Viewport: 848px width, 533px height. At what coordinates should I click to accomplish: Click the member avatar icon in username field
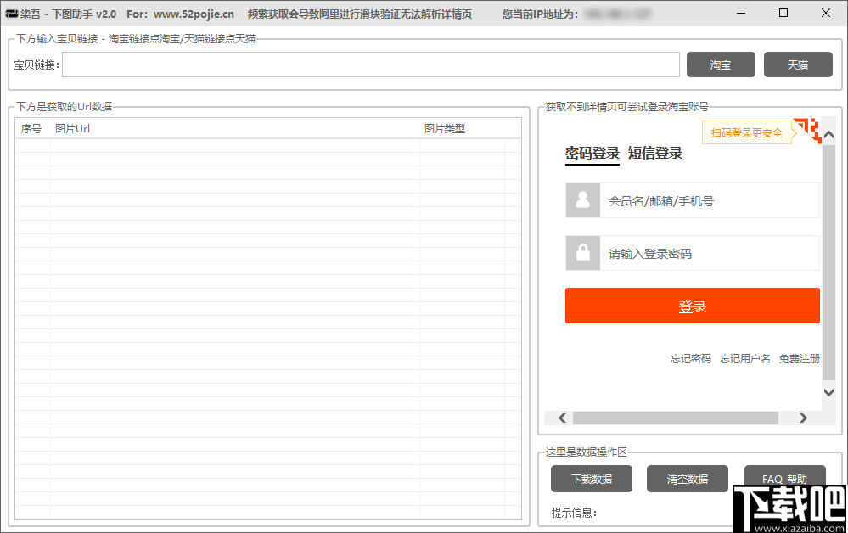(581, 200)
